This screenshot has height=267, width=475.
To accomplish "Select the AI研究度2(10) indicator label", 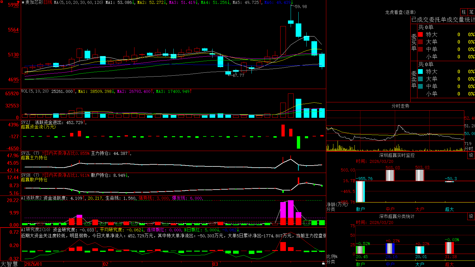I will tap(36, 230).
